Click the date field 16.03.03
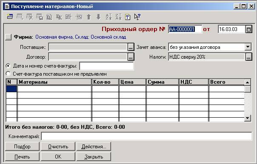257x164 pixels. pos(232,29)
